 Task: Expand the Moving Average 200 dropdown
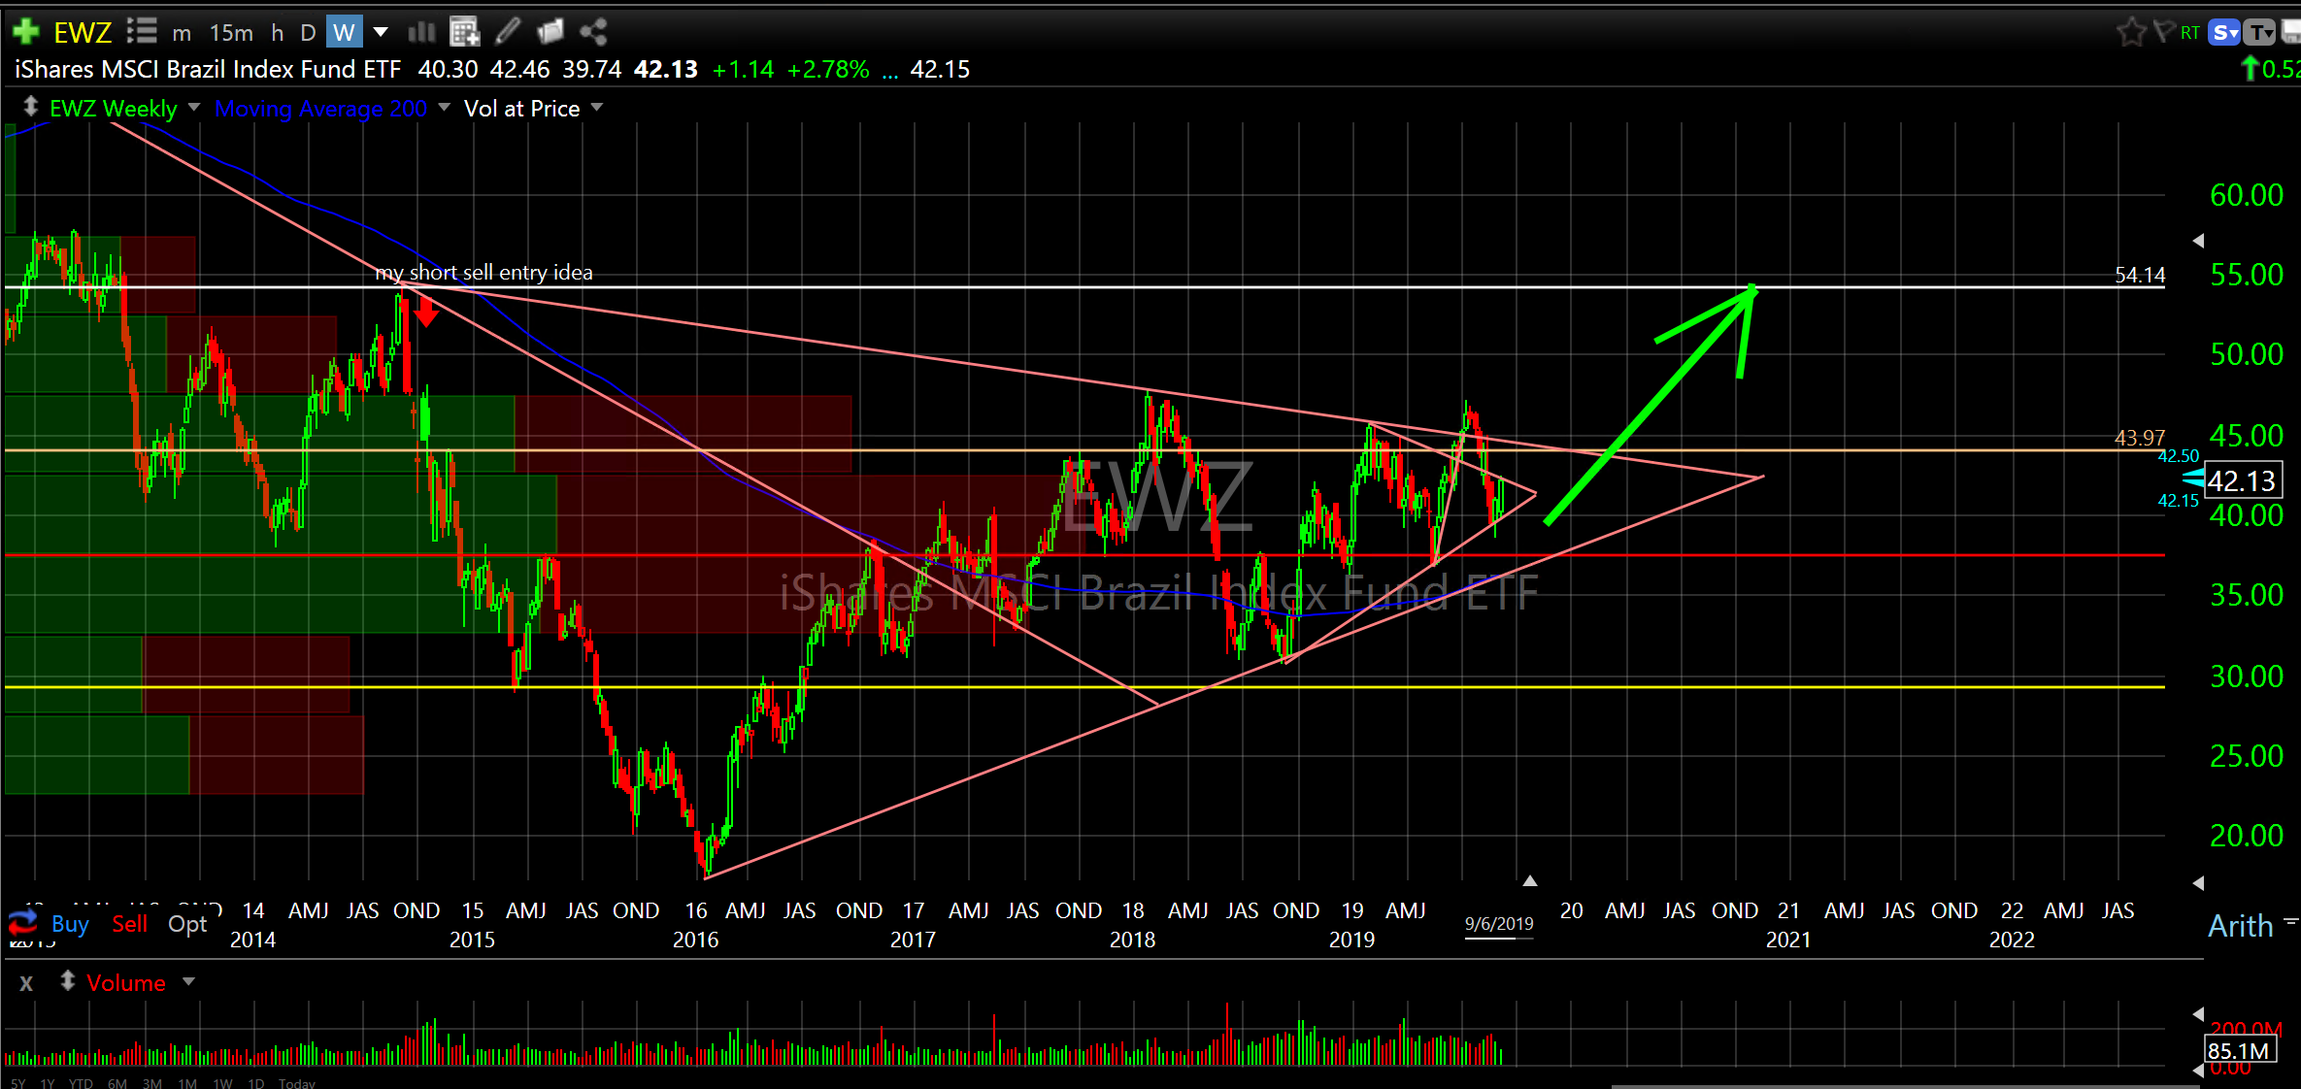(445, 107)
